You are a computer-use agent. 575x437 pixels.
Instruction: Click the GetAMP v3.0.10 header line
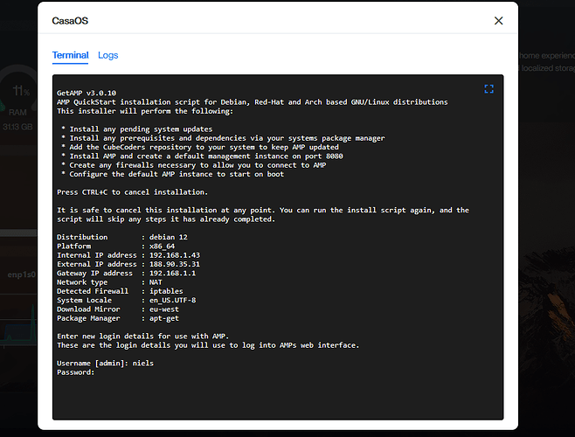coord(87,92)
